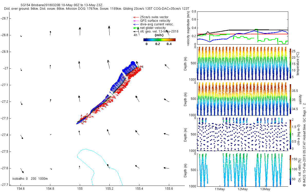This screenshot has width=308, height=192.
Task: Click the chl-a colorbar
Action: (290, 134)
